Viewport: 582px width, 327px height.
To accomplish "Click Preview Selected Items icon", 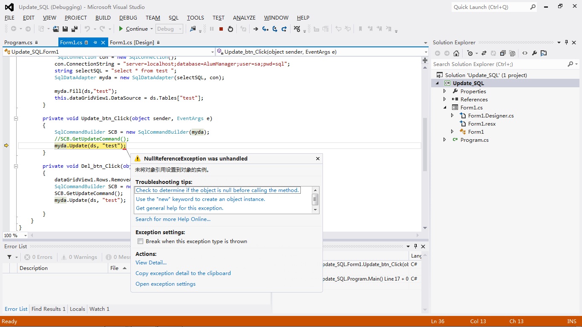I will tap(544, 53).
